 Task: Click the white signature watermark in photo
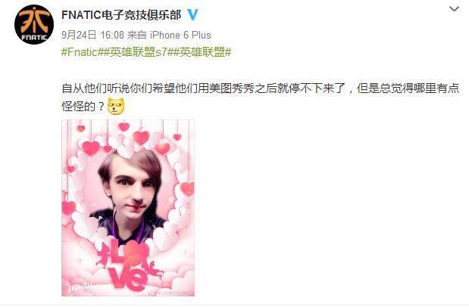coord(78,286)
